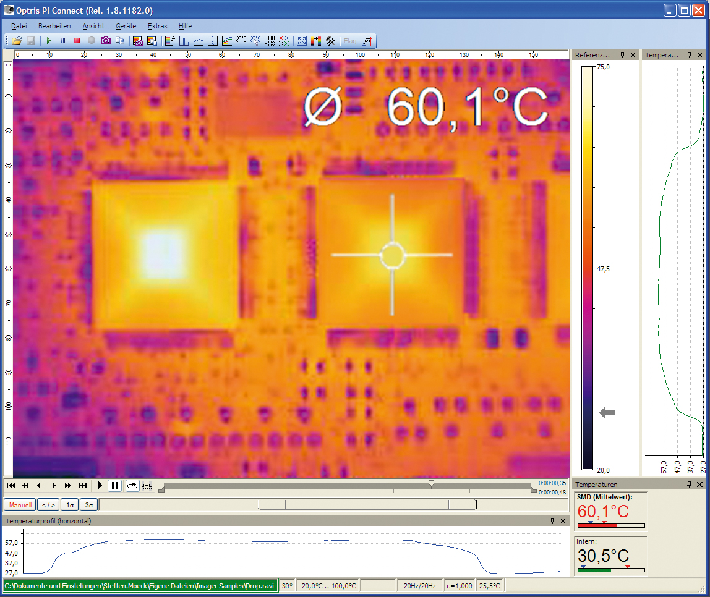Toggle loop playback button
The width and height of the screenshot is (710, 597).
(132, 486)
